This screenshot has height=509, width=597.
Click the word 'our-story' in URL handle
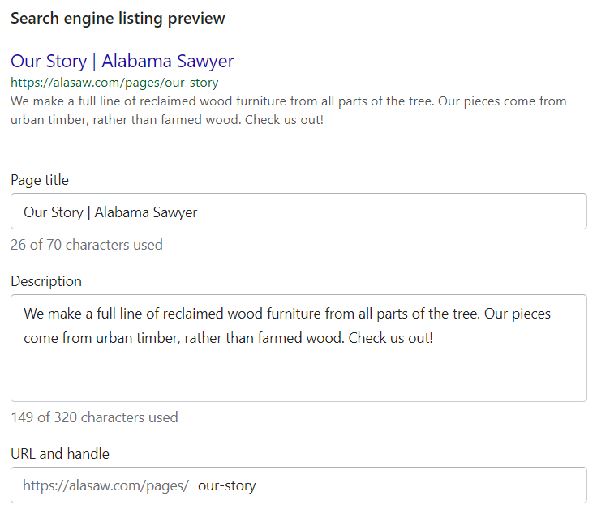click(x=227, y=485)
